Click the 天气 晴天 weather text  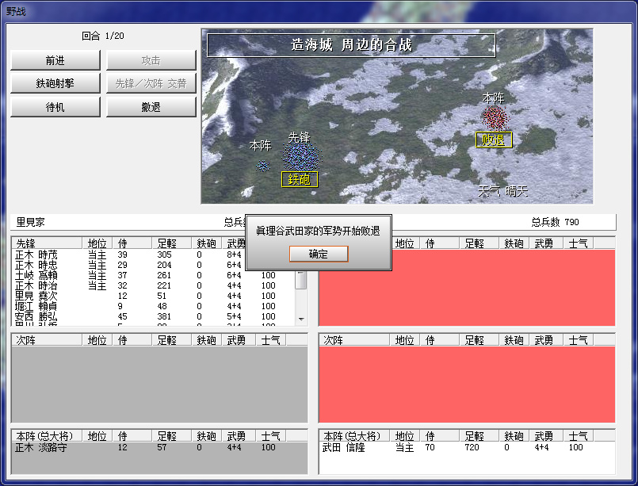click(x=503, y=191)
